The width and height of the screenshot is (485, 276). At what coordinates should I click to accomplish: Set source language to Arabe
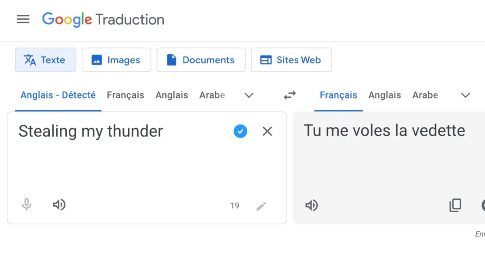pos(212,95)
